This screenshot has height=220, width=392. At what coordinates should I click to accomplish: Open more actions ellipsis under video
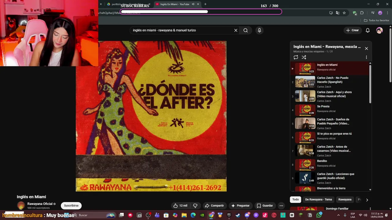point(281,206)
